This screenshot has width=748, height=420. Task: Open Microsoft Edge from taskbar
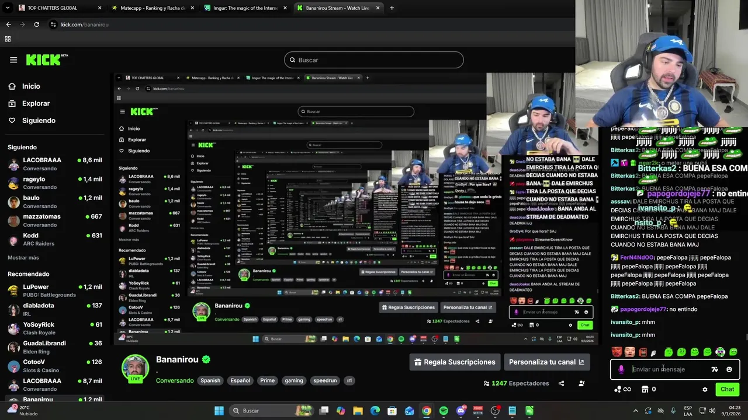coord(375,411)
